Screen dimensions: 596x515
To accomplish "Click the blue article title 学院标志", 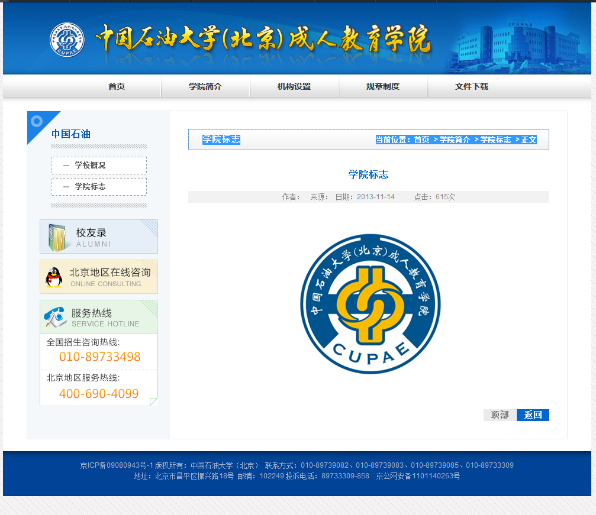I will (x=368, y=174).
